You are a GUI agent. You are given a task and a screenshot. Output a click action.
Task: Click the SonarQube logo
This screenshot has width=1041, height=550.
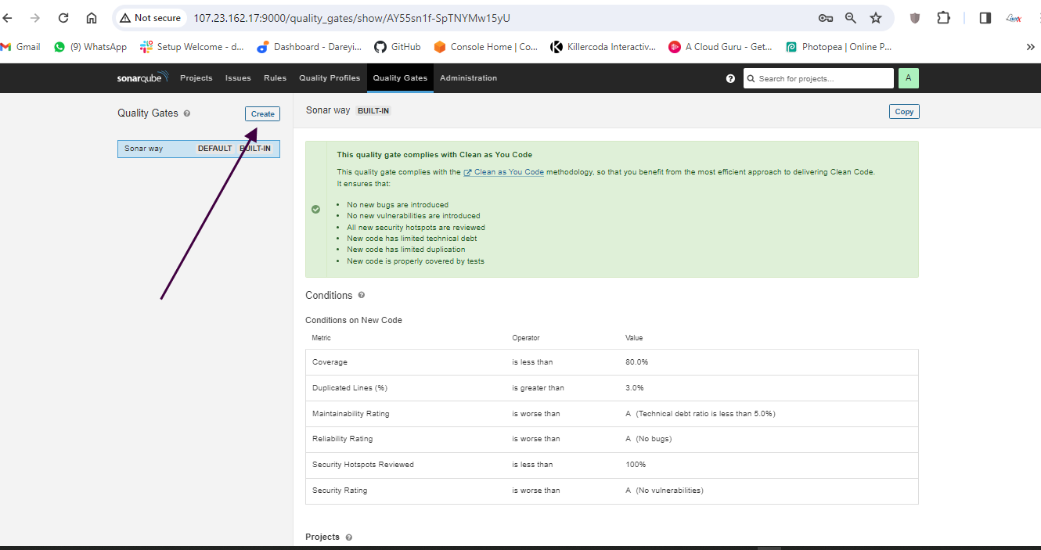[143, 78]
